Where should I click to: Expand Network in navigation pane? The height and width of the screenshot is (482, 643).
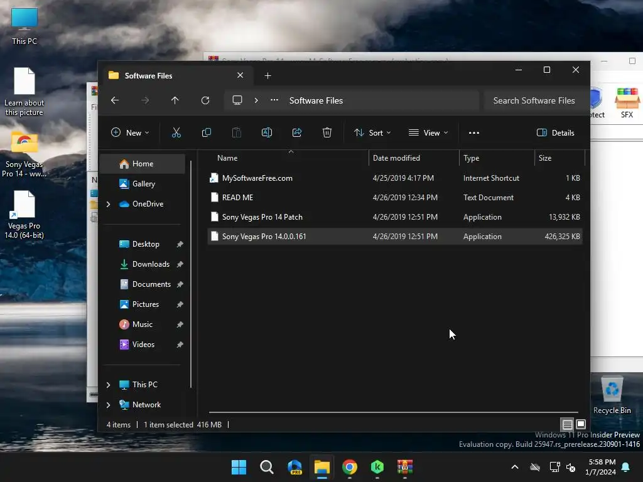coord(108,405)
